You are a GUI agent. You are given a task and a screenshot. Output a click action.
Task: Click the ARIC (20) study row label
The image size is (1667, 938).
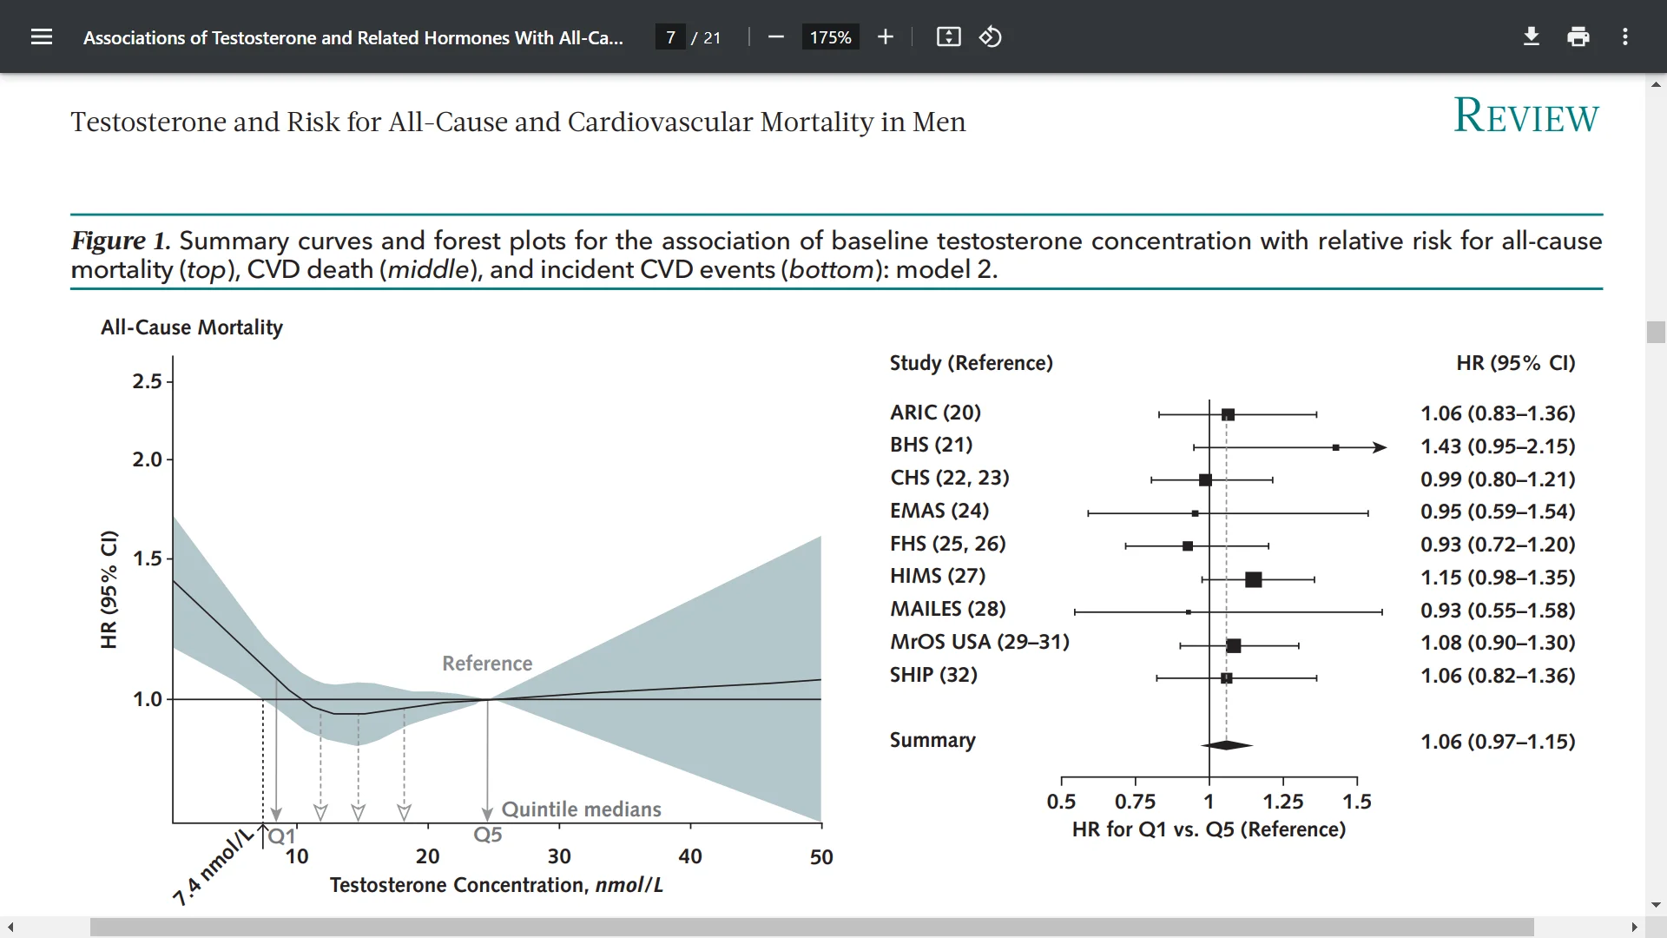coord(935,413)
